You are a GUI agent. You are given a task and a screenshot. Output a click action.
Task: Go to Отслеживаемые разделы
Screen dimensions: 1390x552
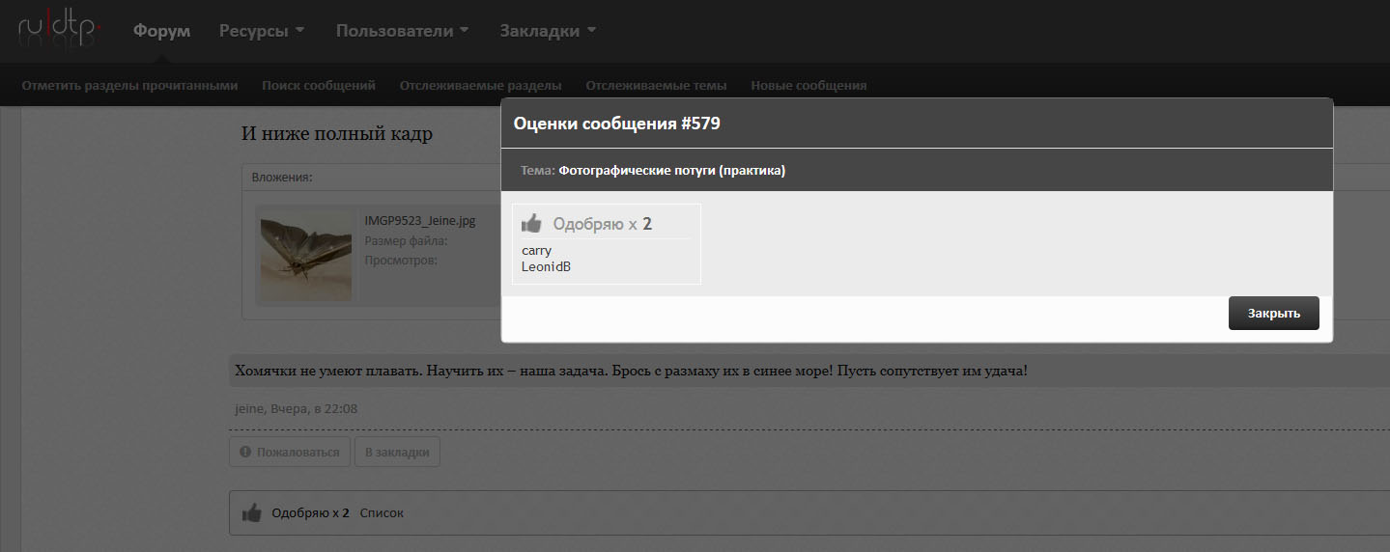coord(480,85)
